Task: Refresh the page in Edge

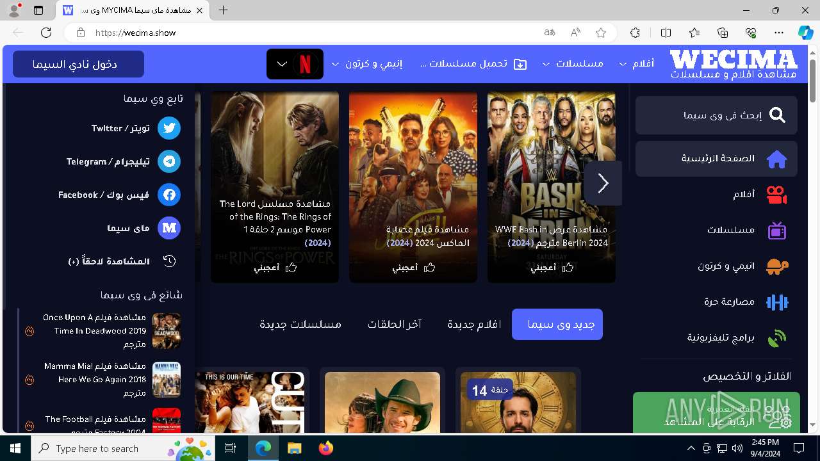Action: (x=46, y=33)
